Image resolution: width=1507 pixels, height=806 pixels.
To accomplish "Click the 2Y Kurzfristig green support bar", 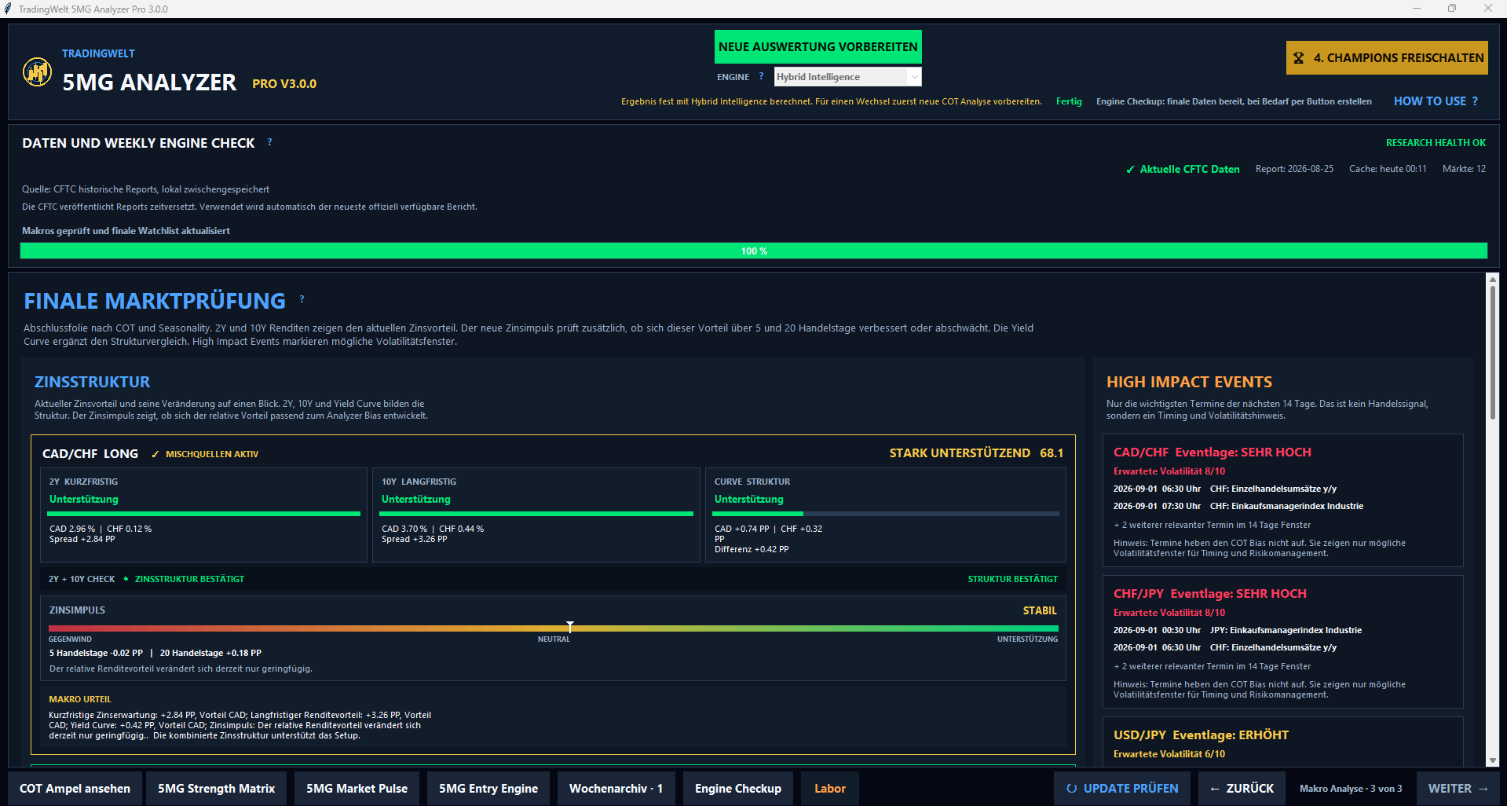I will [x=204, y=514].
